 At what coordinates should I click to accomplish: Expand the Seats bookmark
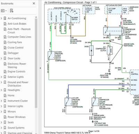click(1, 123)
